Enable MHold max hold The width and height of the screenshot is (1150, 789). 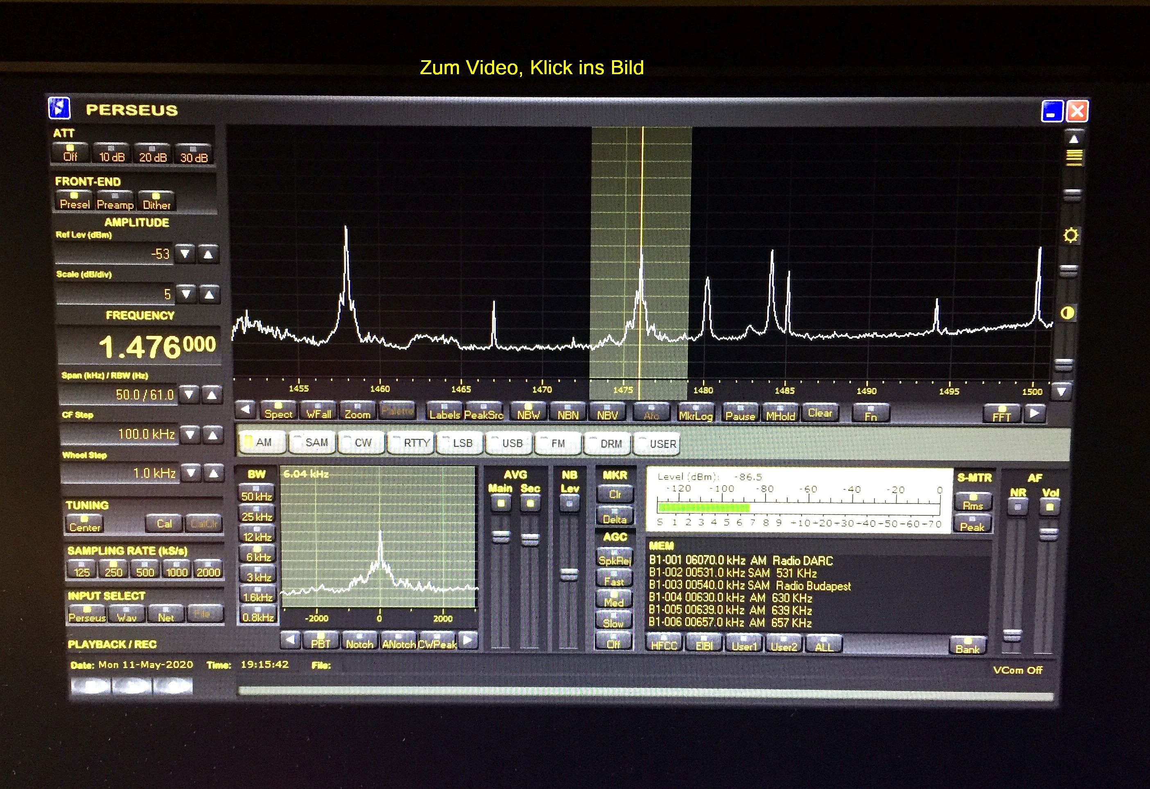(x=780, y=413)
